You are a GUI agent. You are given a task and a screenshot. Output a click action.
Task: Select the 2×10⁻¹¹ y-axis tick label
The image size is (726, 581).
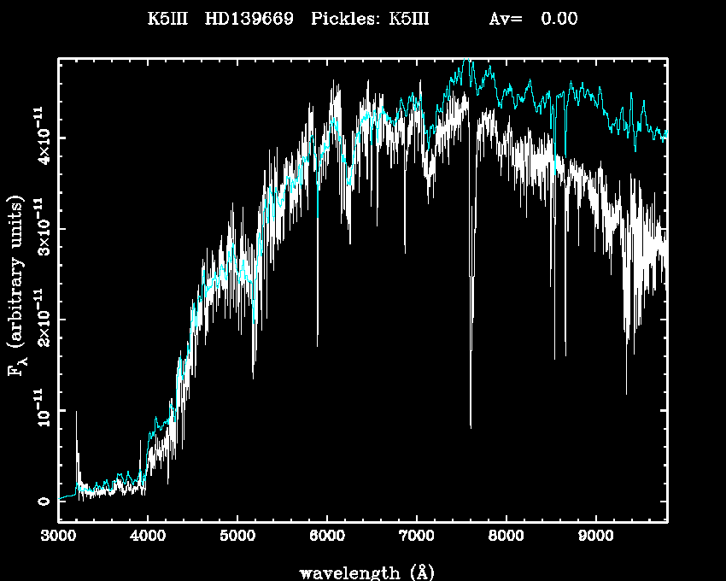pos(39,320)
